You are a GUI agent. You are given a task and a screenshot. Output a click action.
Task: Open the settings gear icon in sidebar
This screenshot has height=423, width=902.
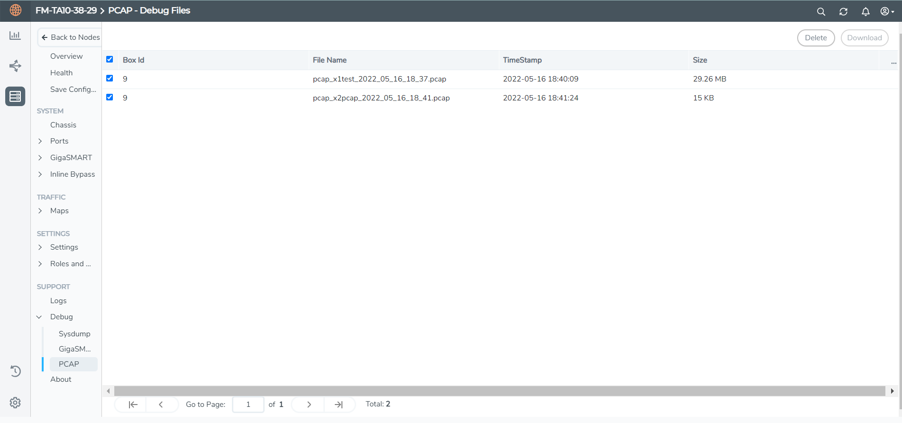[15, 403]
